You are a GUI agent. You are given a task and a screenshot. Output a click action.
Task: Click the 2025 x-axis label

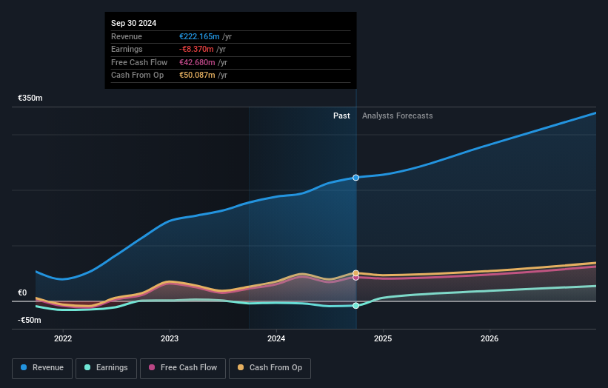383,338
